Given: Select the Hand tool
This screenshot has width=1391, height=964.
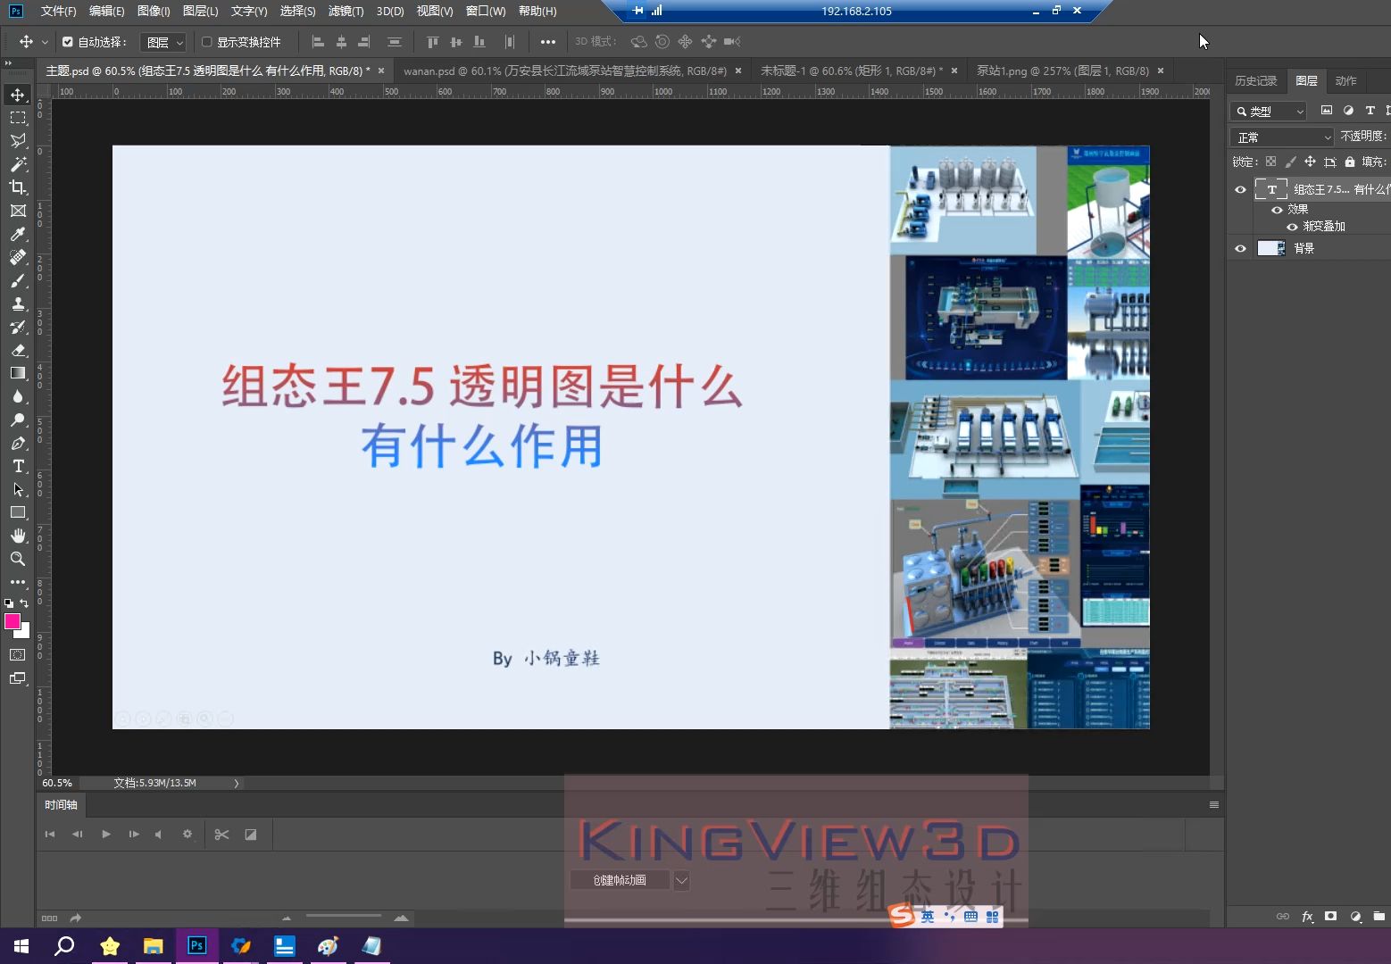Looking at the screenshot, I should pyautogui.click(x=18, y=536).
